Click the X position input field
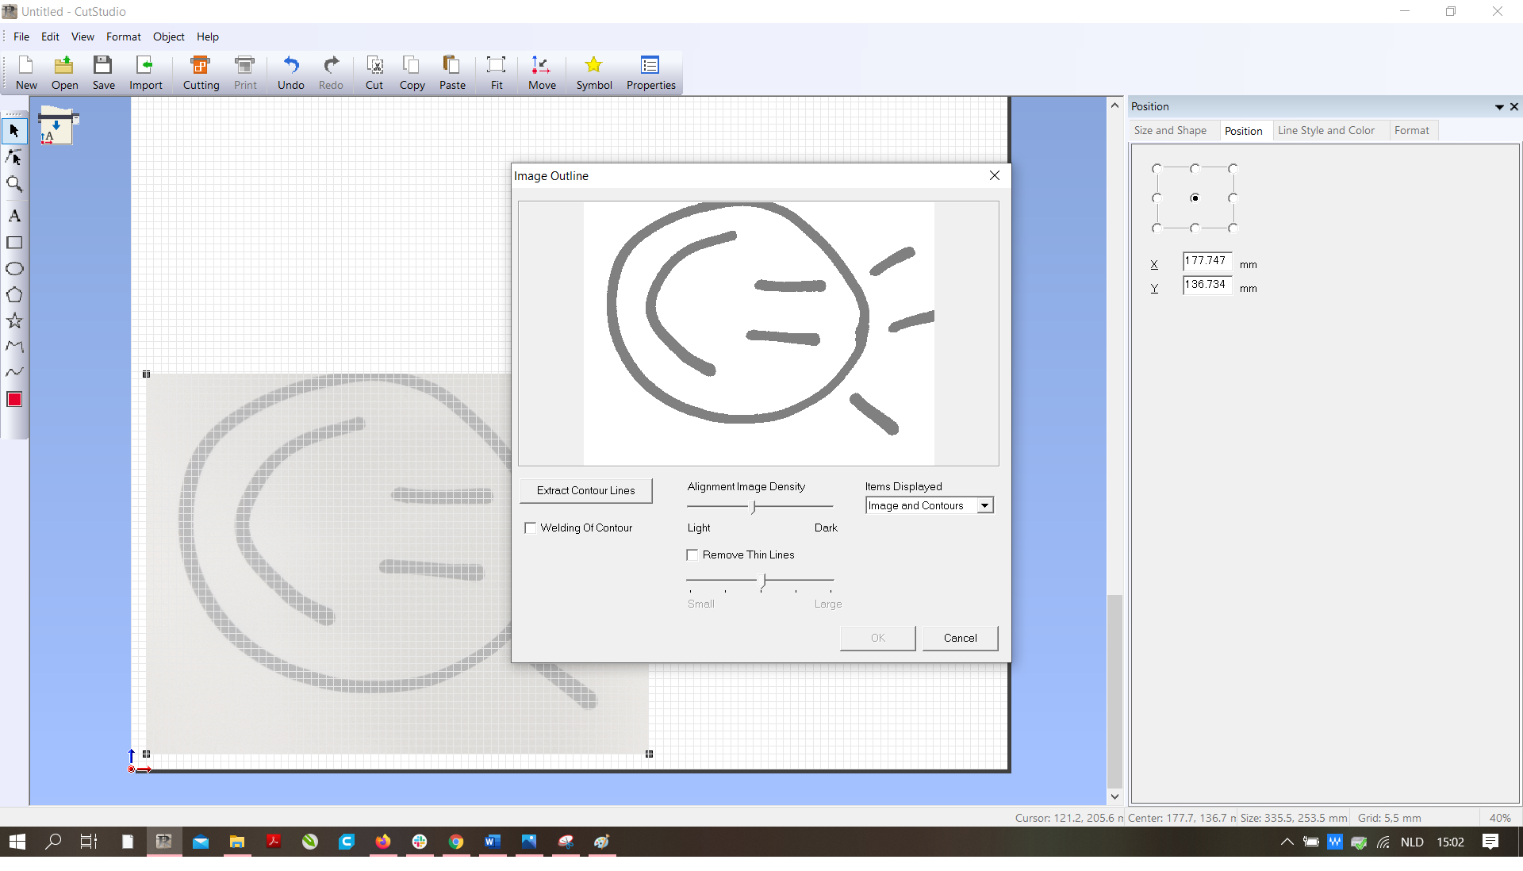The width and height of the screenshot is (1523, 871). (1207, 262)
